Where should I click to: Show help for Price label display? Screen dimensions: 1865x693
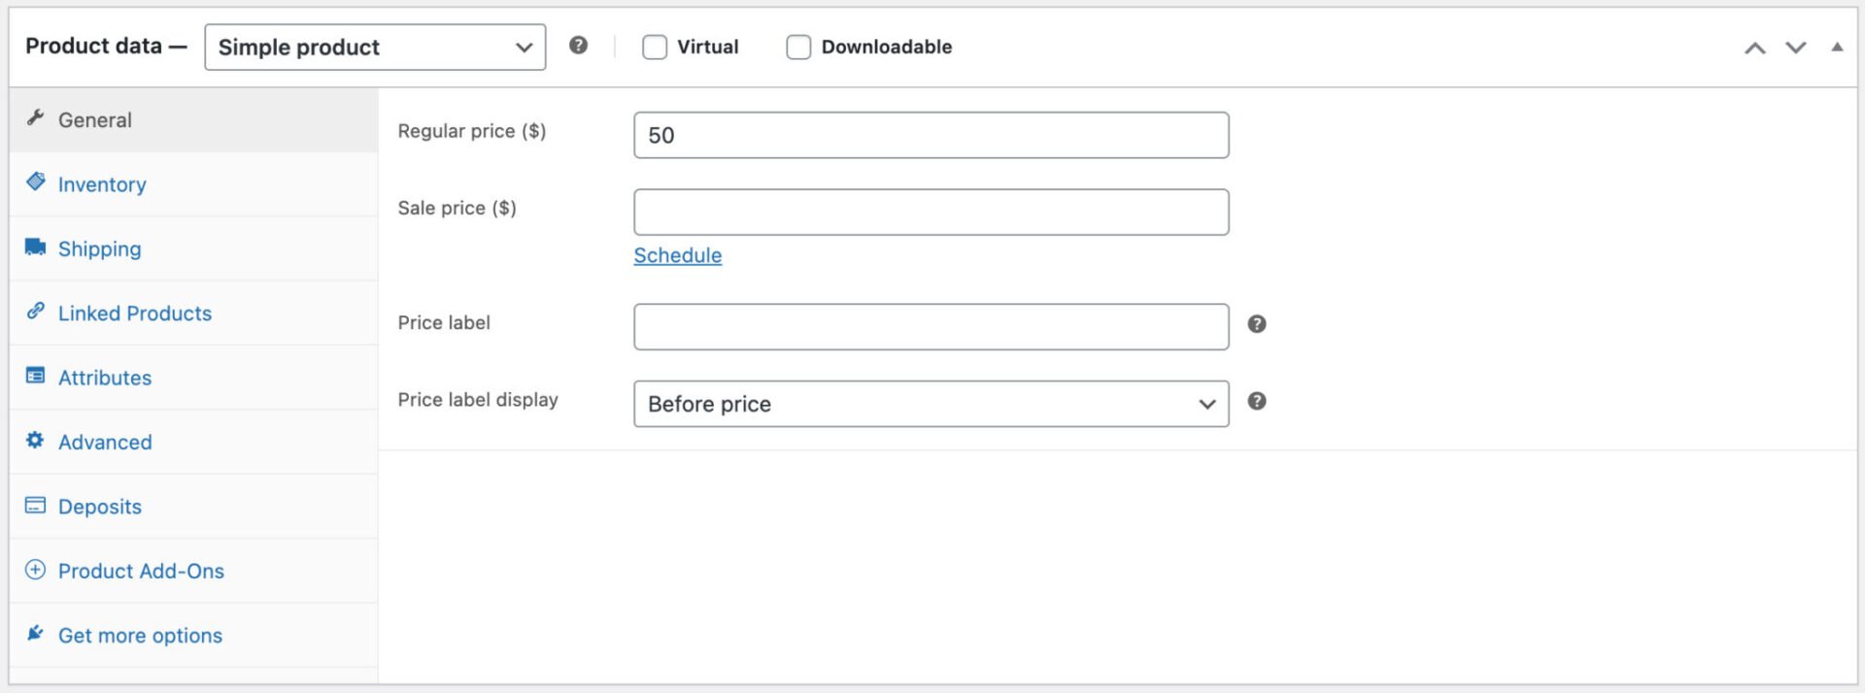pyautogui.click(x=1257, y=401)
